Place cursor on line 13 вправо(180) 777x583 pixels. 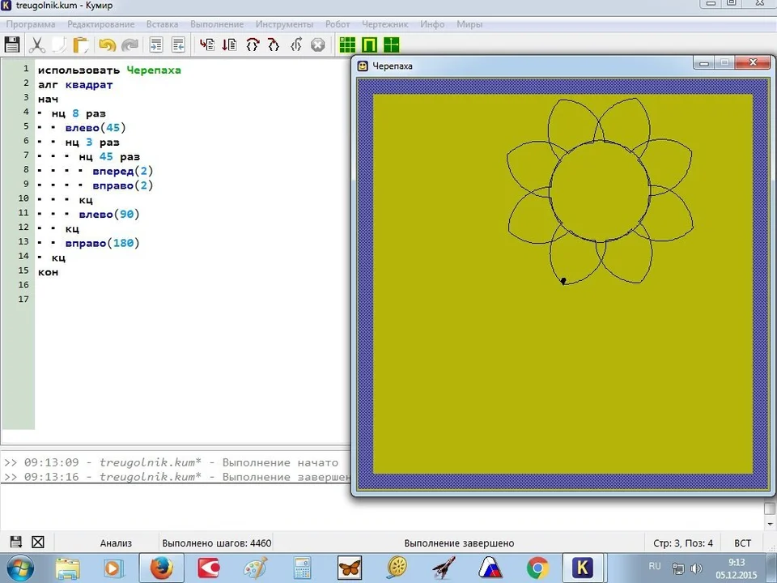point(102,243)
